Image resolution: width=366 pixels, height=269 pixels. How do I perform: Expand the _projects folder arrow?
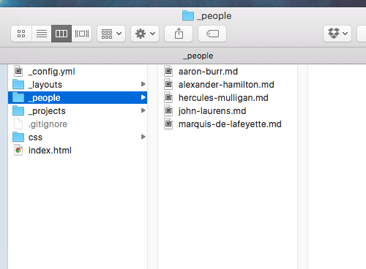pos(143,110)
